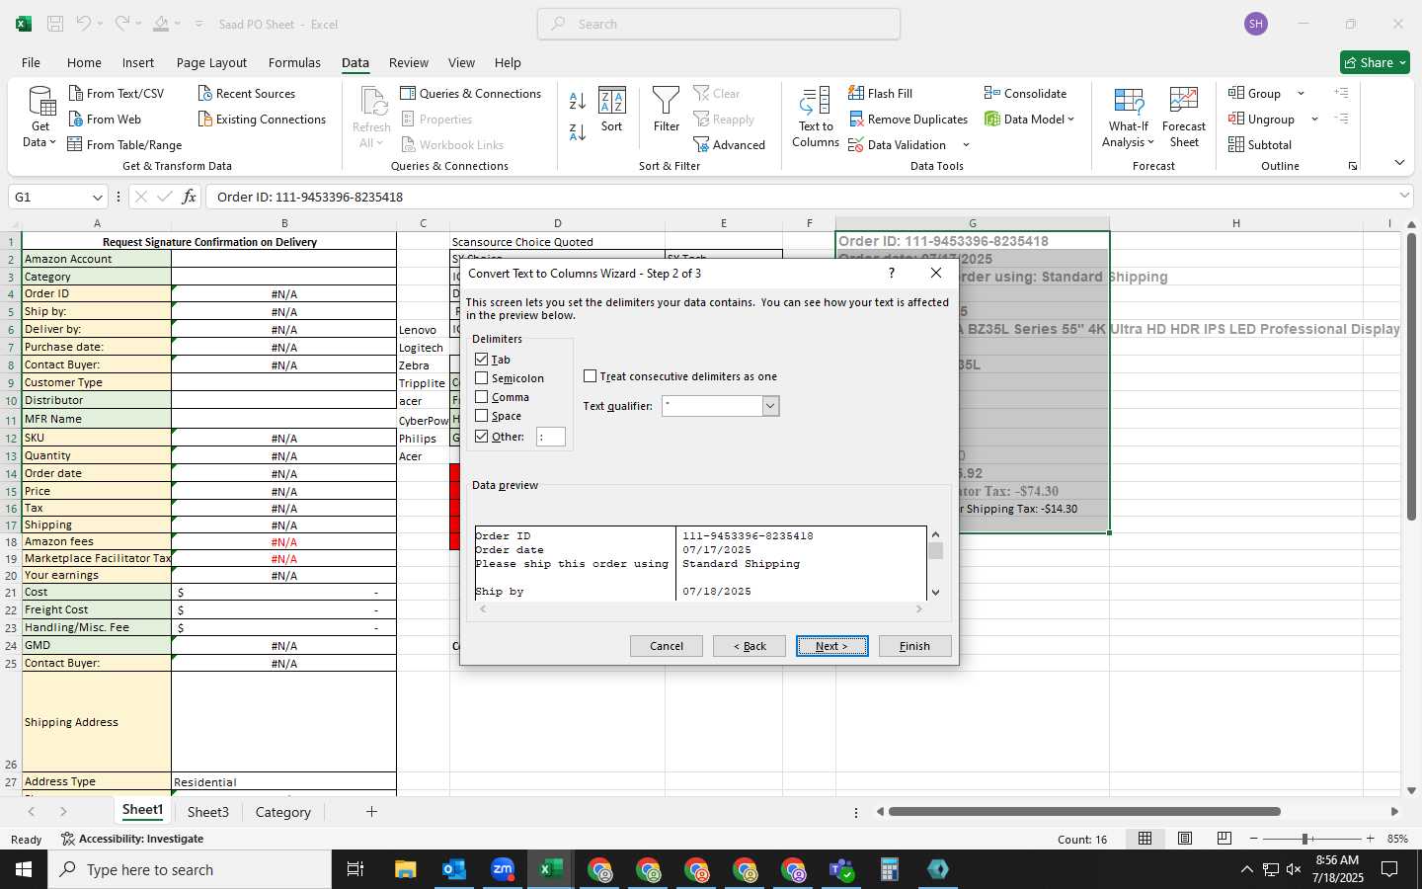Open Advanced filter options
This screenshot has height=889, width=1422.
(729, 144)
